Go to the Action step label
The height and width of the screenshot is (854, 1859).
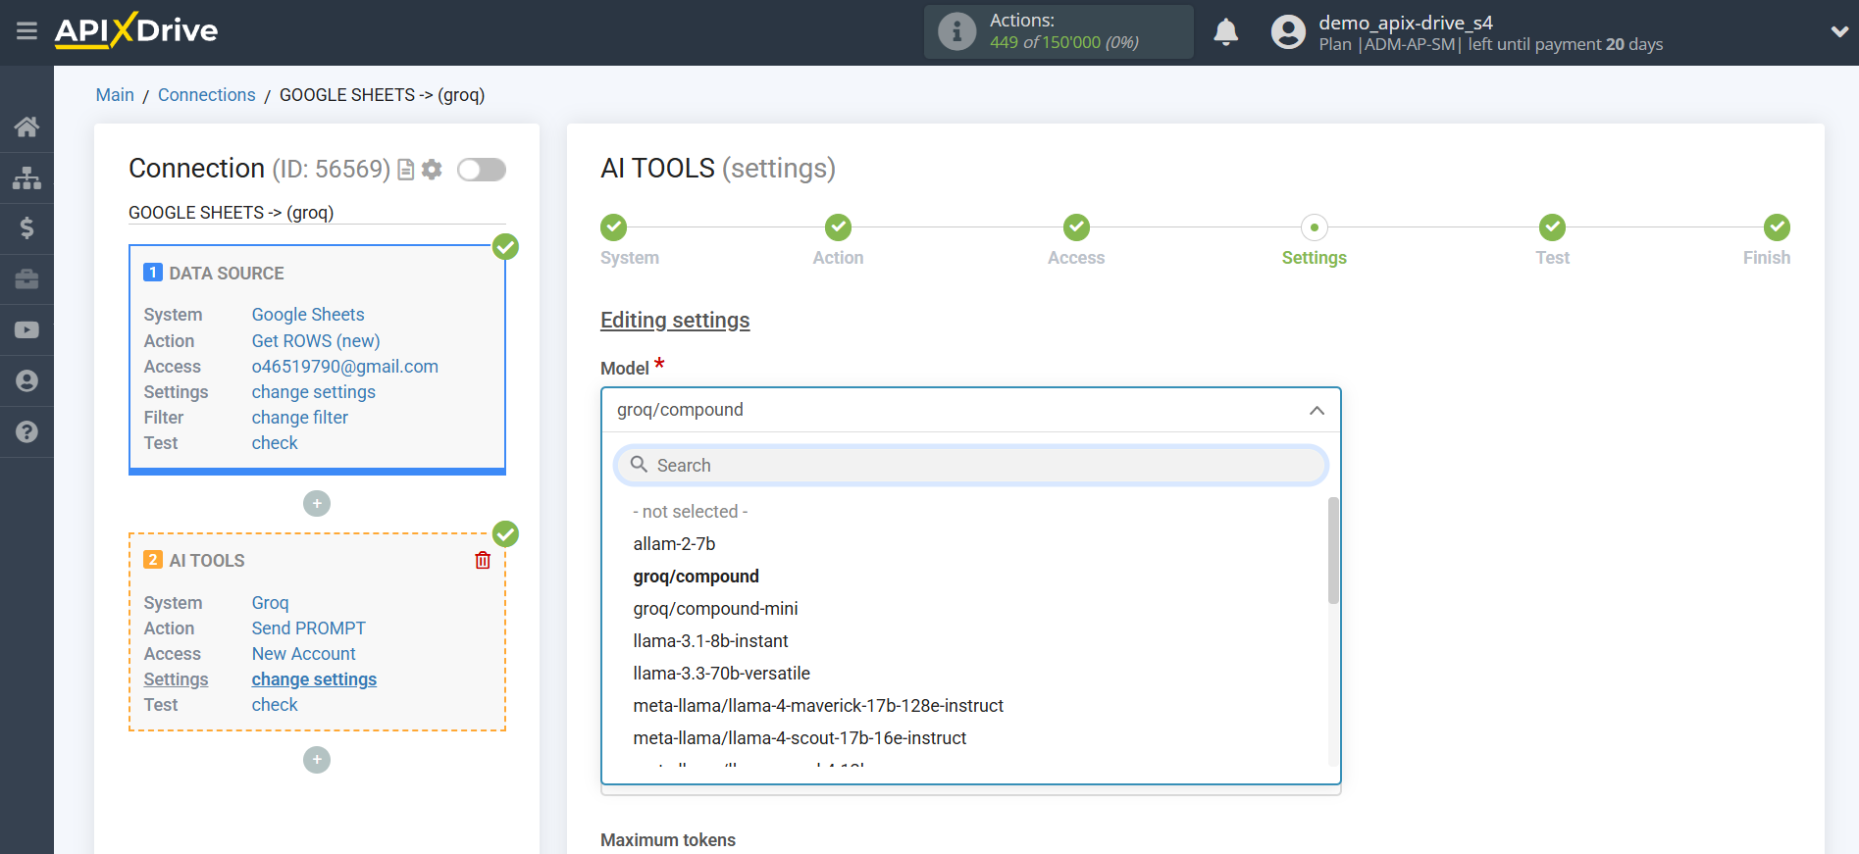click(838, 258)
